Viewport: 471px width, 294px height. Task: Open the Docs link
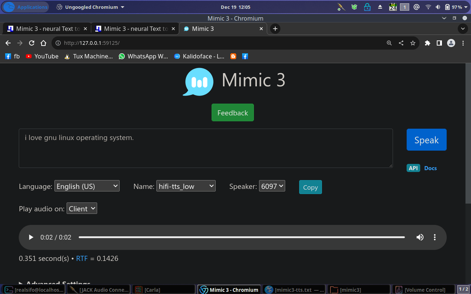point(431,168)
